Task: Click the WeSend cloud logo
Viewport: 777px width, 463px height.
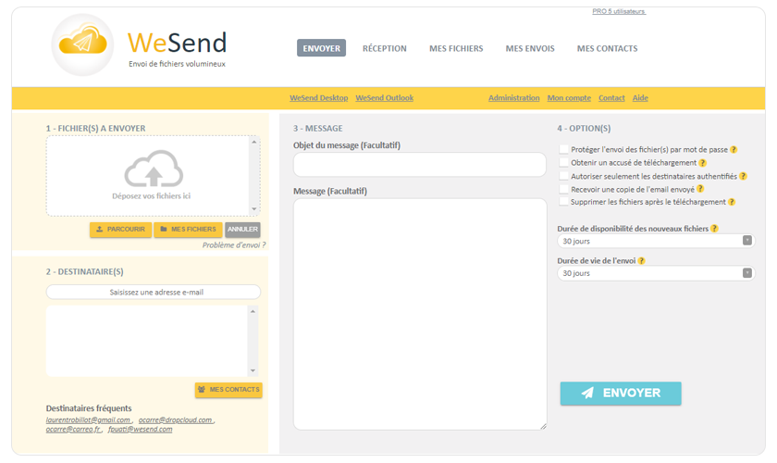Action: [x=82, y=44]
